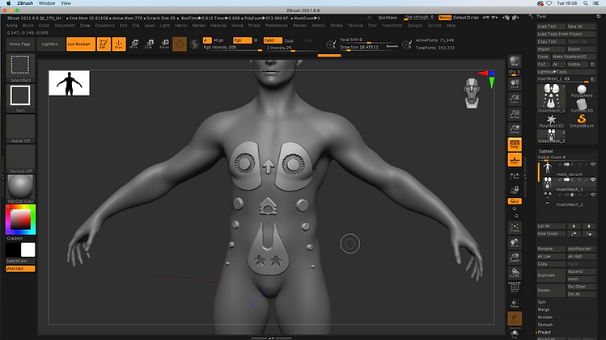606x340 pixels.
Task: Toggle Mrgb mode
Action: pyautogui.click(x=218, y=40)
